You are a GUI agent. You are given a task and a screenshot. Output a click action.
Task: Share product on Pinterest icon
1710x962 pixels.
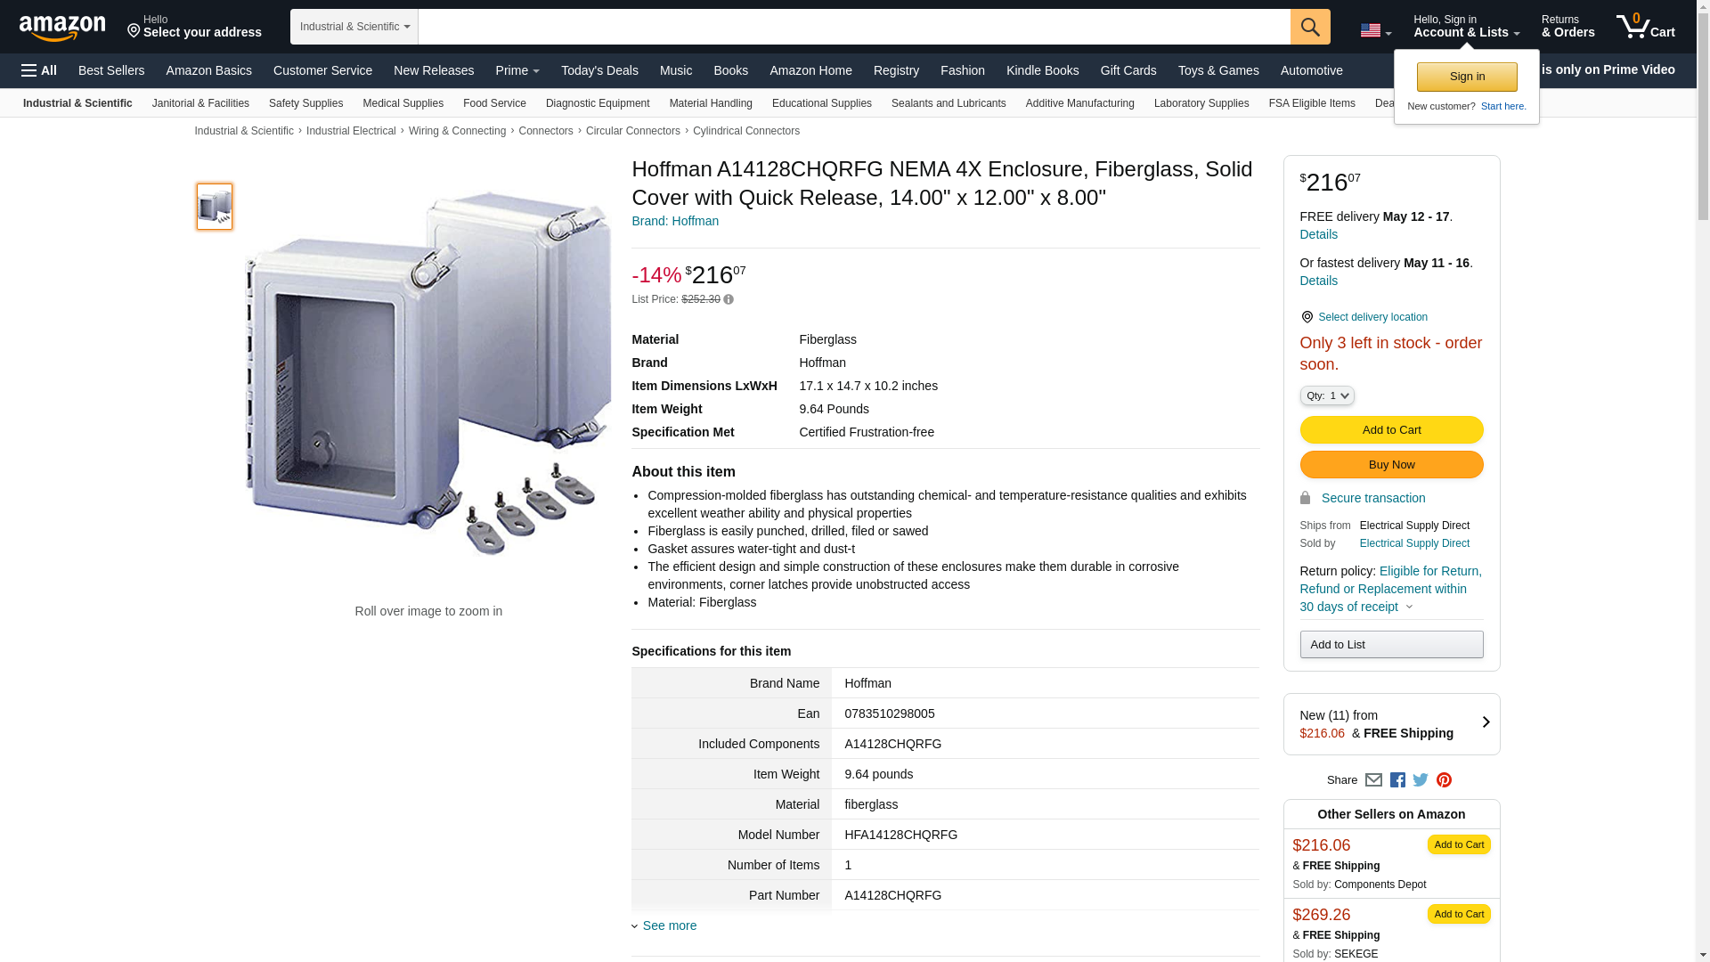coord(1444,780)
